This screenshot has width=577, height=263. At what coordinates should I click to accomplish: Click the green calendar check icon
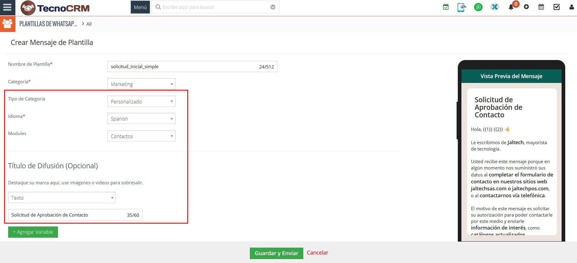446,7
